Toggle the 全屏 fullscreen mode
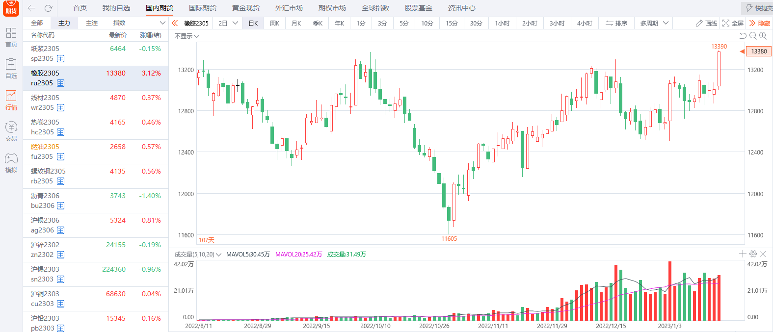 tap(733, 23)
